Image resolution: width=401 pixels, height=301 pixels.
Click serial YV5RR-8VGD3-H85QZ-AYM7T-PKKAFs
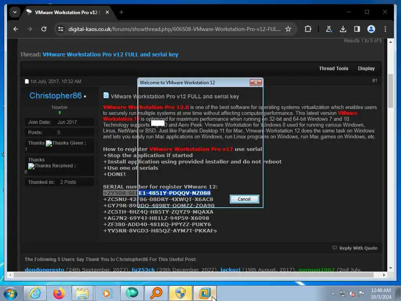(x=160, y=231)
